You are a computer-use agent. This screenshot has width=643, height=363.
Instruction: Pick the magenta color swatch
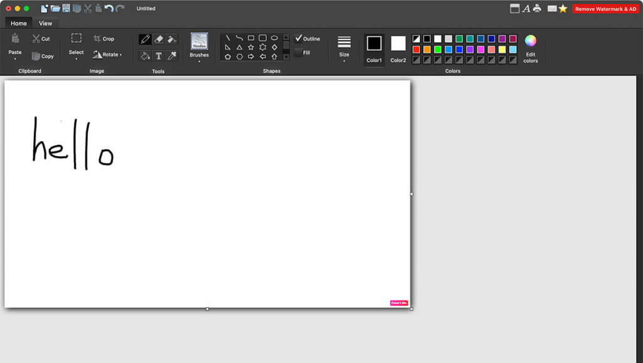coord(480,50)
